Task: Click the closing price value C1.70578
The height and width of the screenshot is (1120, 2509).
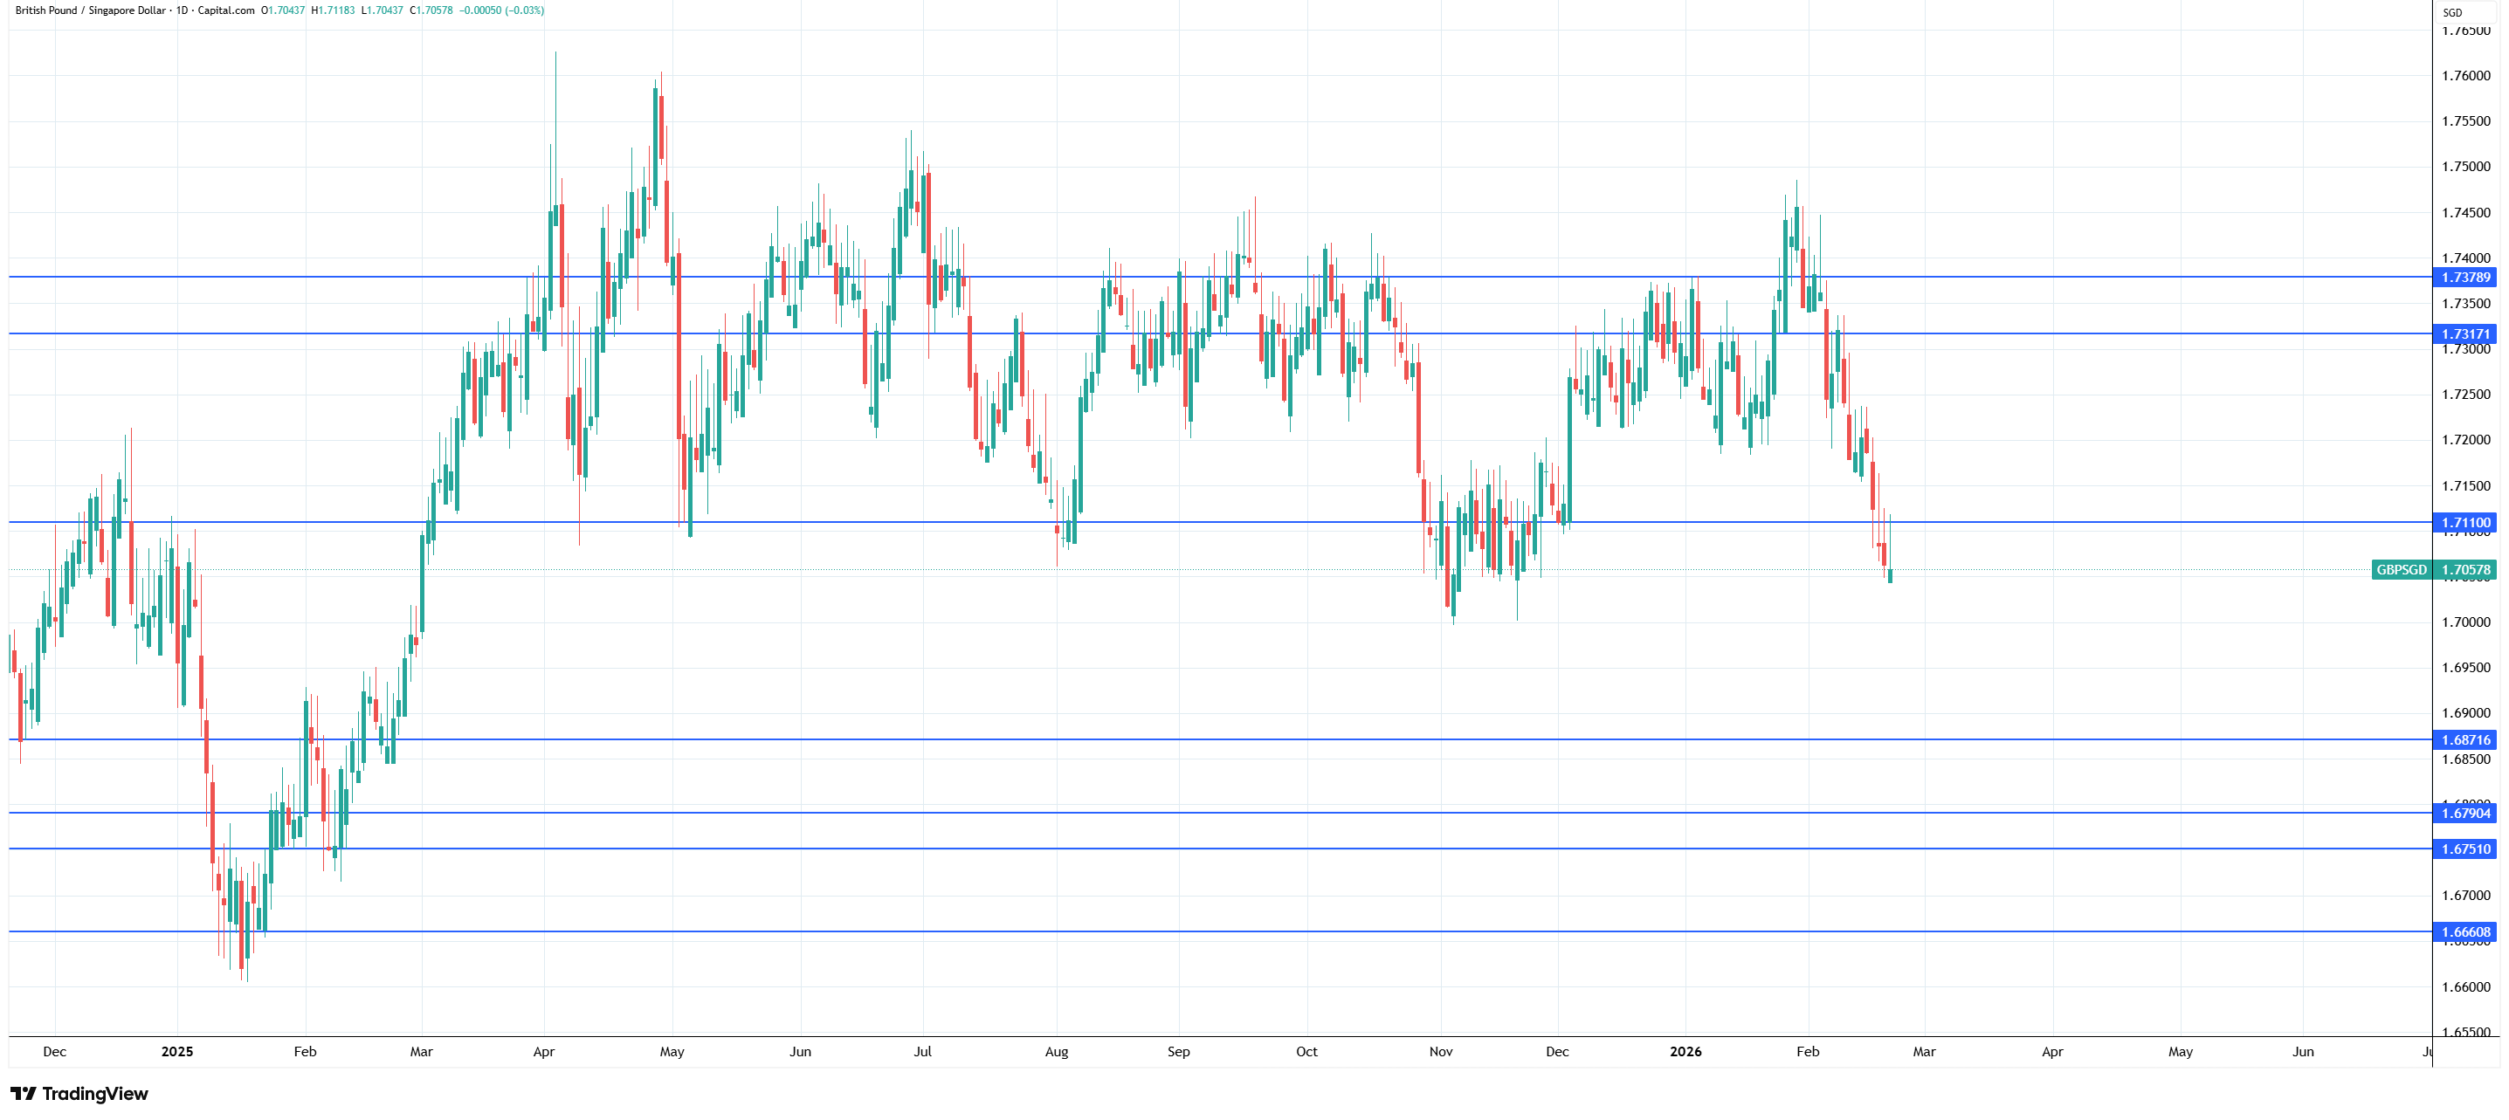Action: click(431, 10)
